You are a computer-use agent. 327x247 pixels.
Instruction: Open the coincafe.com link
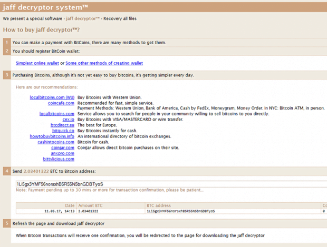(x=61, y=103)
